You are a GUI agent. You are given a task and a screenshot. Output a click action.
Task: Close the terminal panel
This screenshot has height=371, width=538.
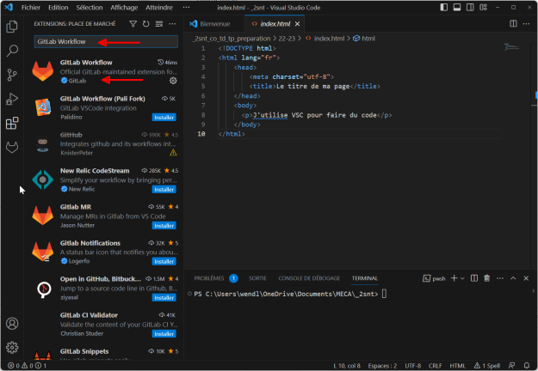point(526,278)
